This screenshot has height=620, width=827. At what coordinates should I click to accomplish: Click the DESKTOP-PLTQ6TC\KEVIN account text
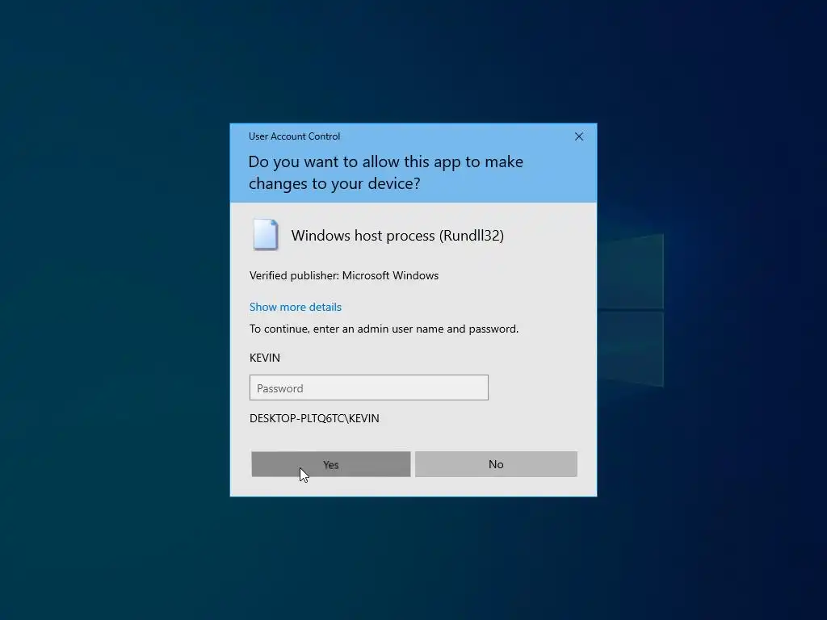coord(314,418)
